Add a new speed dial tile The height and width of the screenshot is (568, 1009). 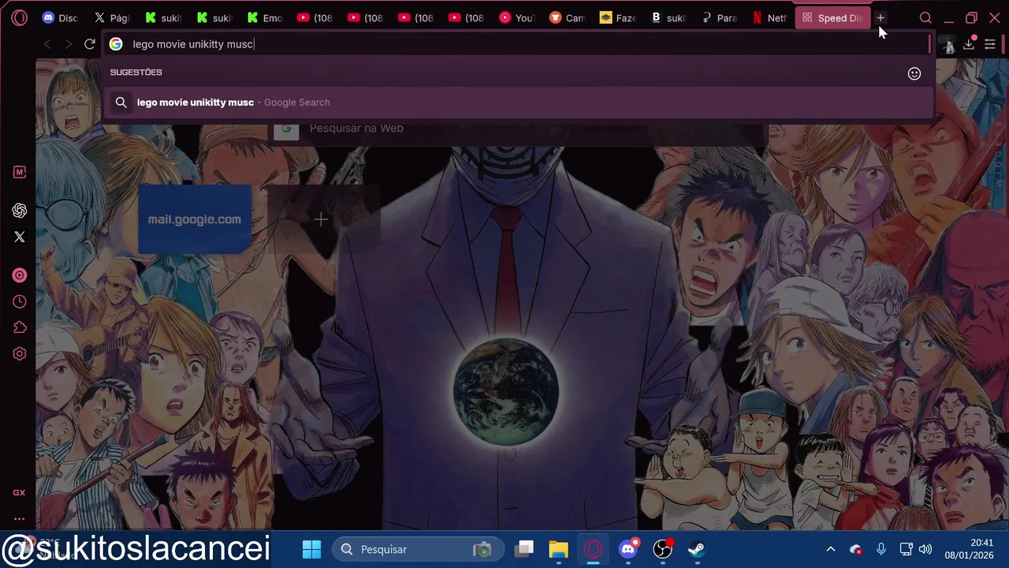pos(321,219)
